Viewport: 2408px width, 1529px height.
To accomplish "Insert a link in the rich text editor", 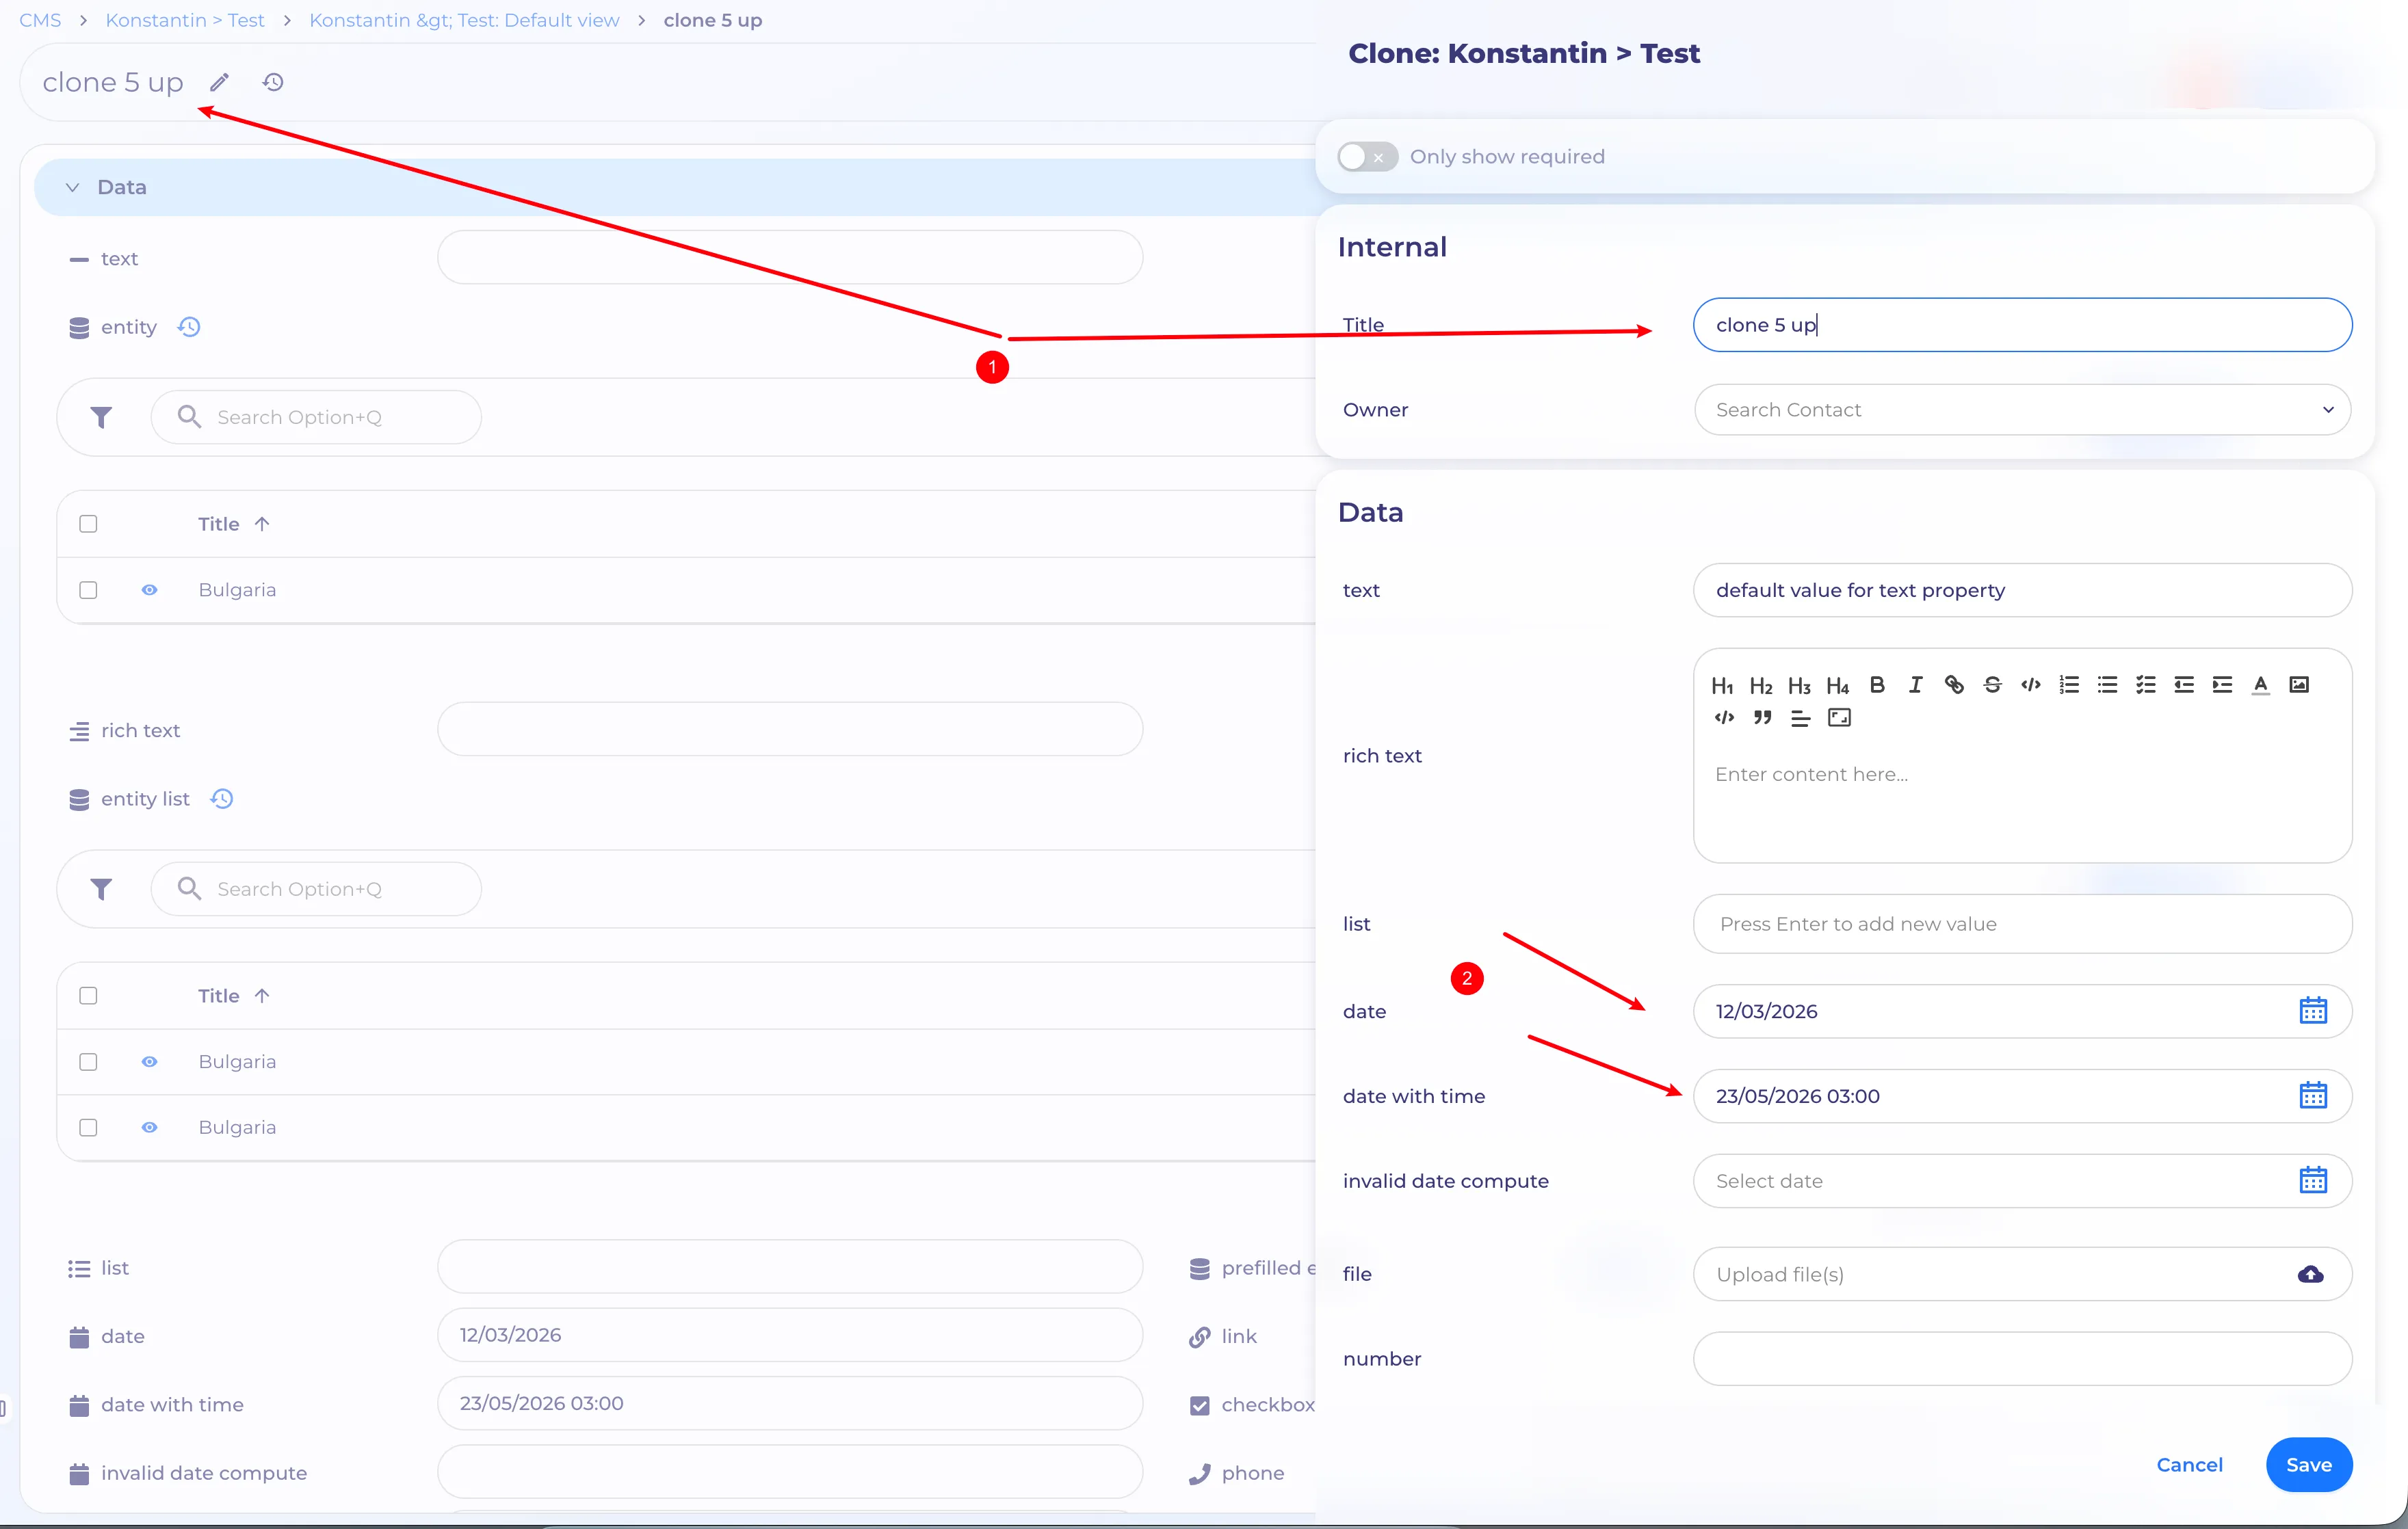I will coord(1954,684).
